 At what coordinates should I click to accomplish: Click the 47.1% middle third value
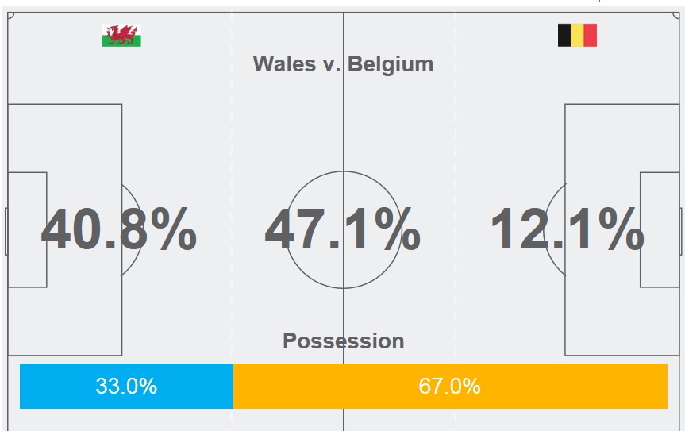coord(342,231)
